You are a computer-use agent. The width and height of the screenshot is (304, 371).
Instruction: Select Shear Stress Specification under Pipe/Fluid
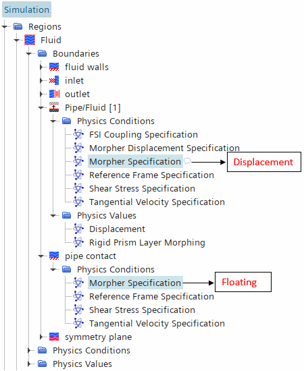coord(142,189)
